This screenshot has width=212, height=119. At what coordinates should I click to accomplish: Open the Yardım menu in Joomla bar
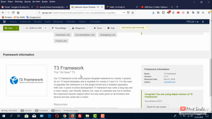(x=82, y=21)
